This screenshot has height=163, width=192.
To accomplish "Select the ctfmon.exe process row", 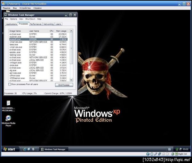I will click(38, 76).
